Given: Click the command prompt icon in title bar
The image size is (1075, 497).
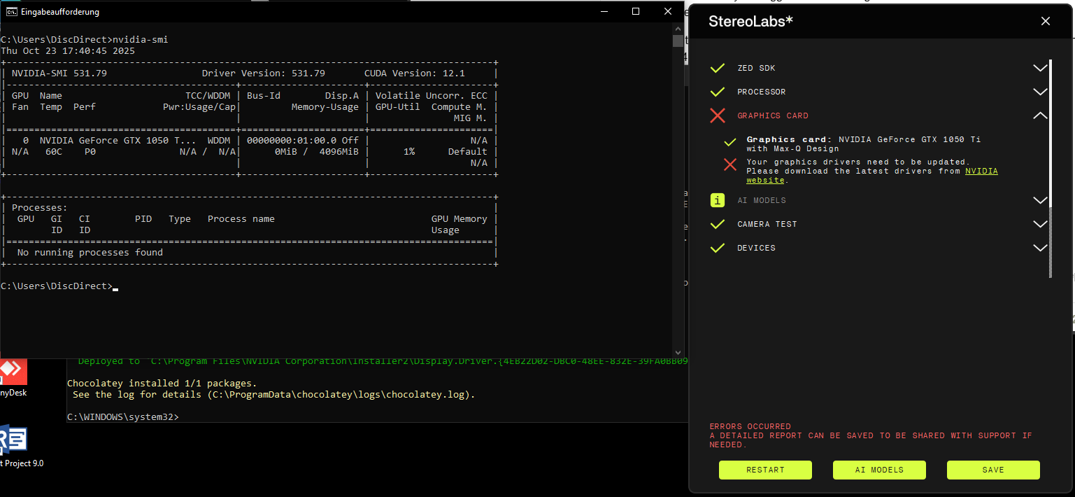Looking at the screenshot, I should coord(12,12).
